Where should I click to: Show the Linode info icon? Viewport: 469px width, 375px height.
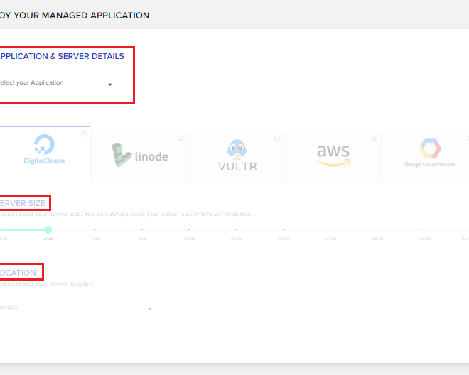pyautogui.click(x=180, y=138)
